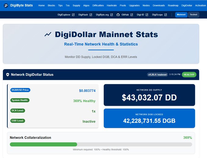Click the Network Collateralization heading

pyautogui.click(x=30, y=138)
